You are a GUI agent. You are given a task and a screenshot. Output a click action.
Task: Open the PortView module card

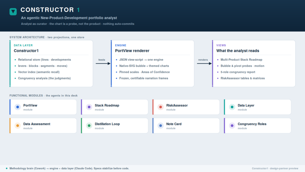click(43, 107)
